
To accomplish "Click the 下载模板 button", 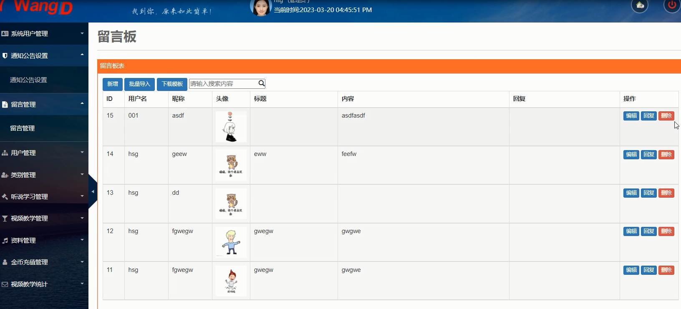I will click(x=172, y=84).
